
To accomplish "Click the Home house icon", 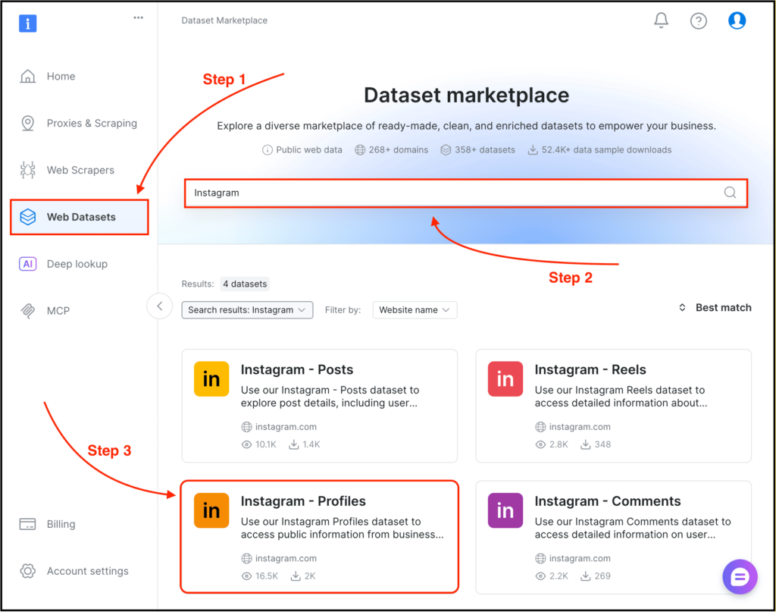I will pos(28,77).
